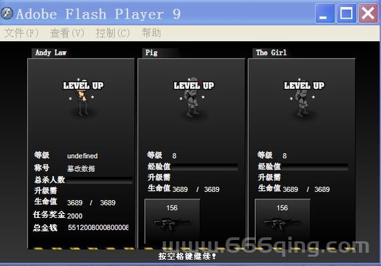Image resolution: width=381 pixels, height=266 pixels.
Task: Click the 总金钱 money value
Action: coord(98,227)
